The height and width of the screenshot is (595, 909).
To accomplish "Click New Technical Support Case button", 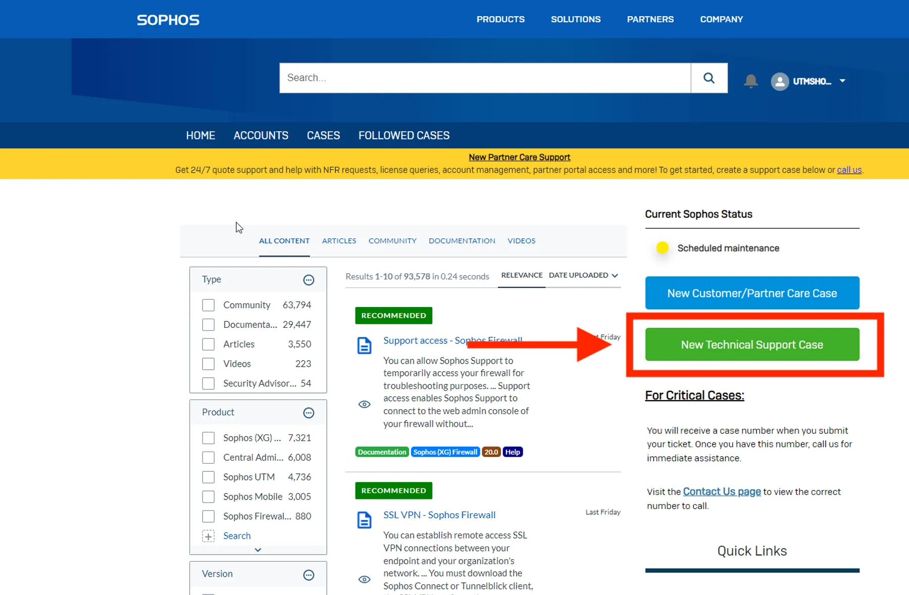I will pyautogui.click(x=752, y=344).
